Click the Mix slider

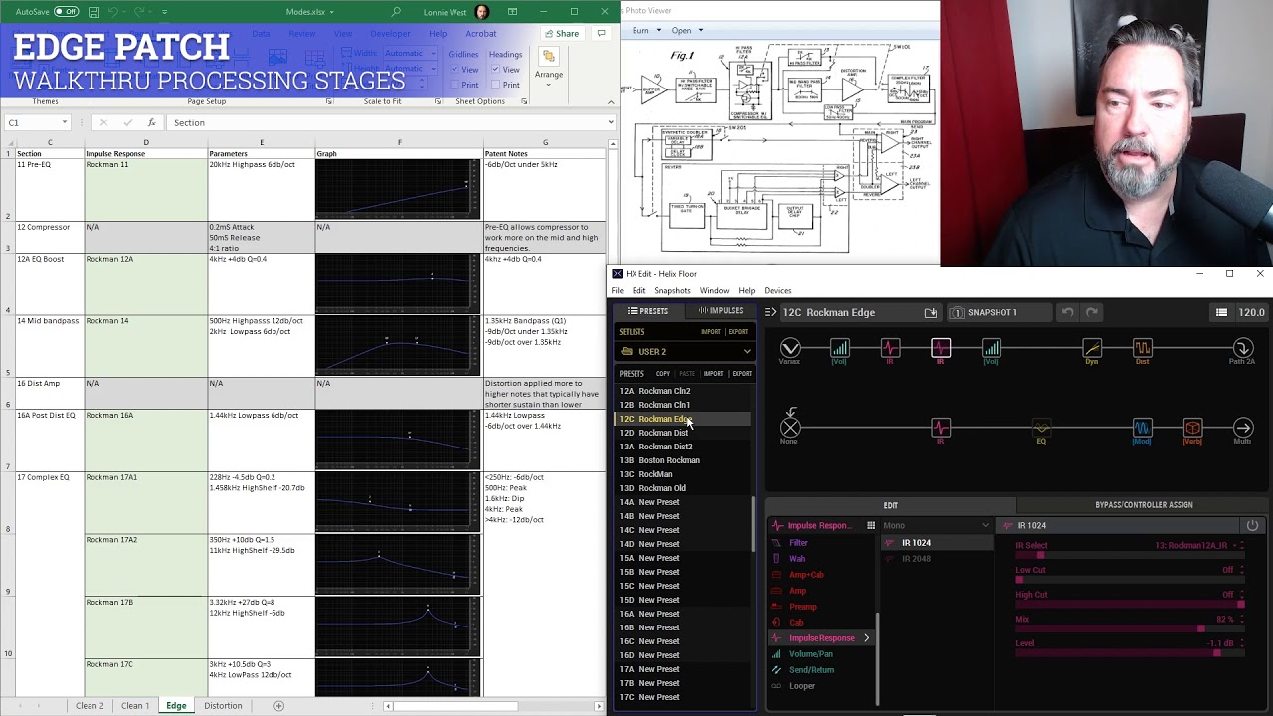tap(1129, 627)
